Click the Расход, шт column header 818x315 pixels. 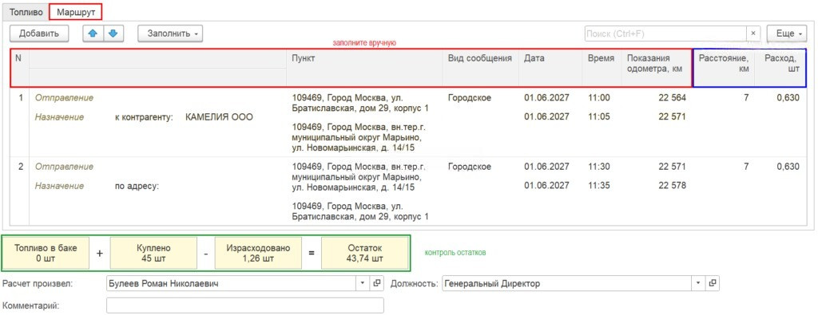(x=780, y=69)
